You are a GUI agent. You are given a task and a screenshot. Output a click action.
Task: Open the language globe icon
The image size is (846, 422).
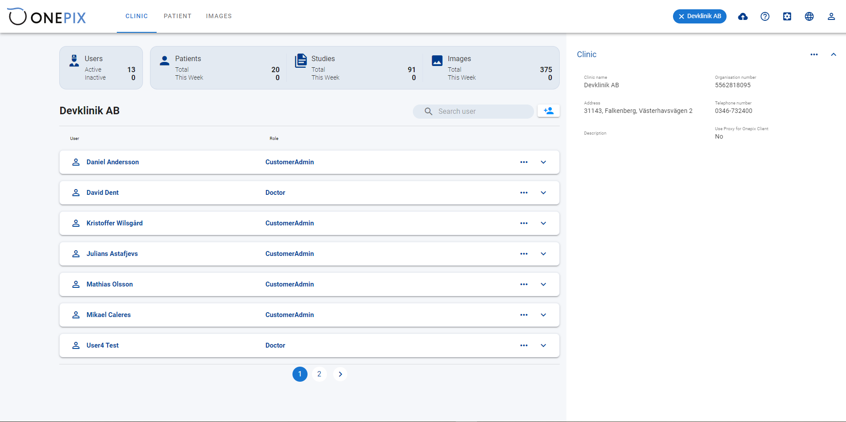click(x=809, y=16)
